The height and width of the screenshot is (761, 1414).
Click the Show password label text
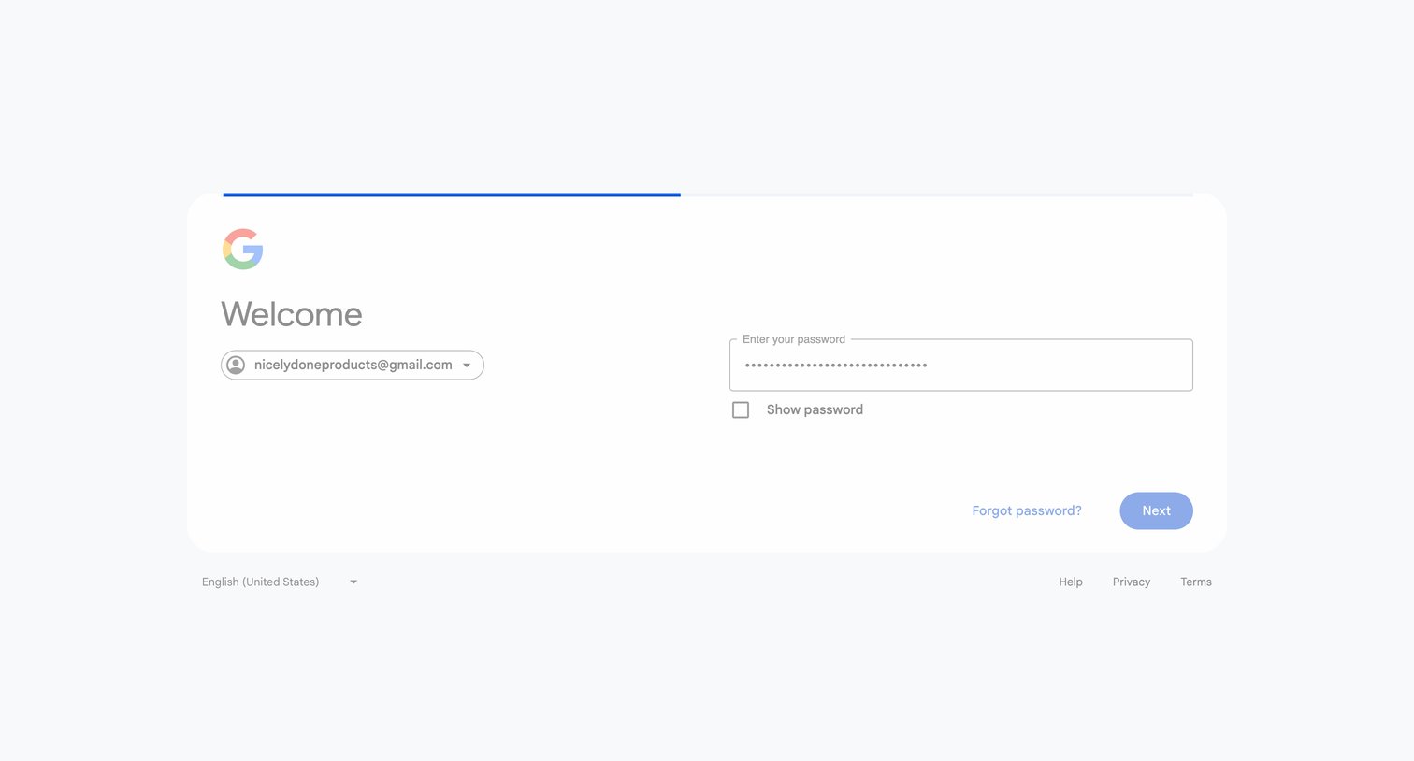point(815,409)
